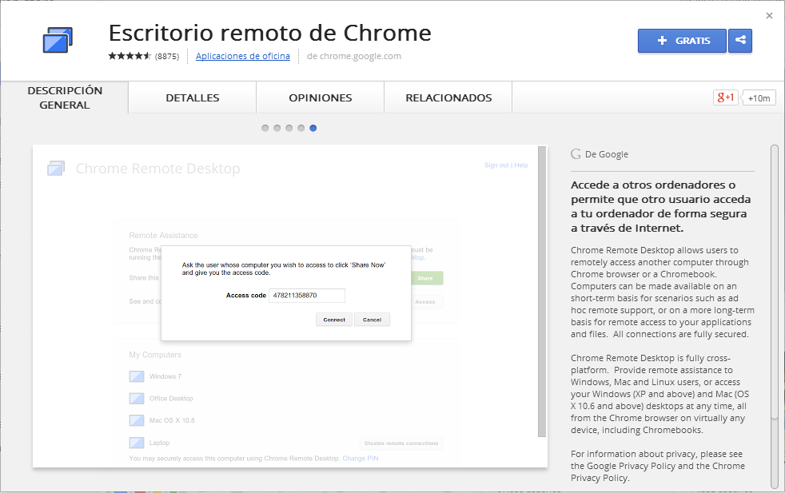Select the second screenshot carousel dot
This screenshot has height=493, width=785.
277,128
